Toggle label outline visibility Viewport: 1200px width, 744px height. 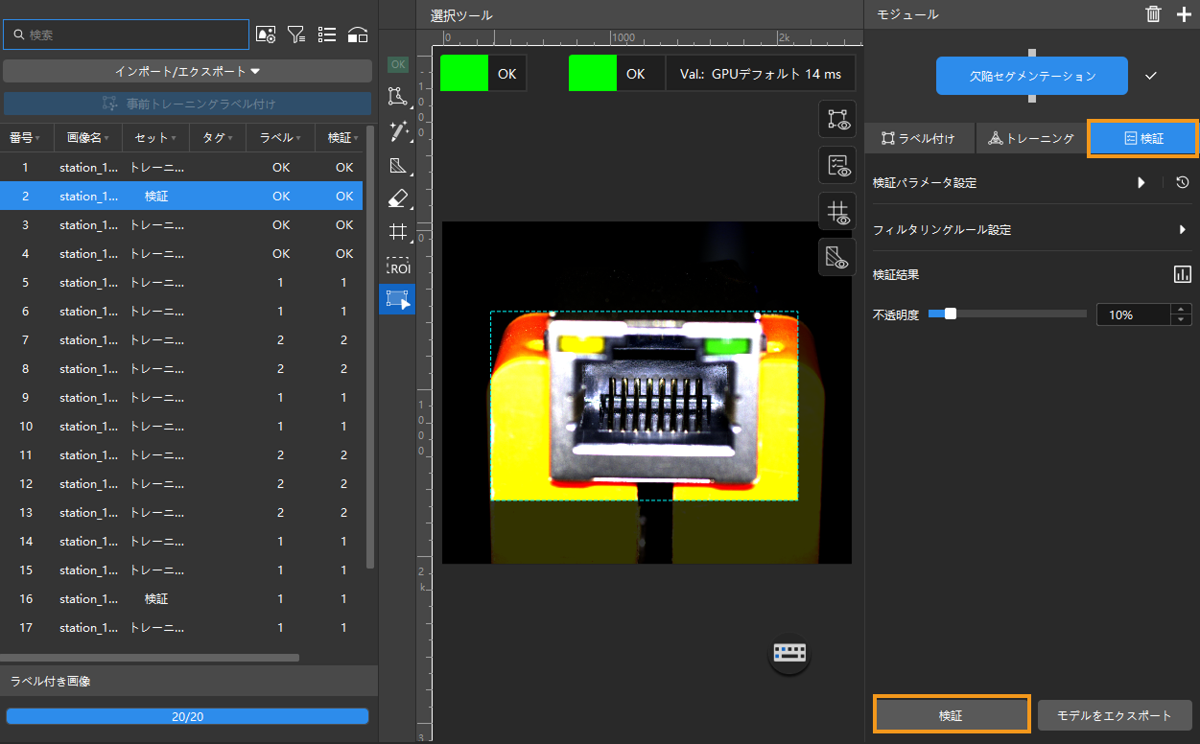pyautogui.click(x=837, y=119)
